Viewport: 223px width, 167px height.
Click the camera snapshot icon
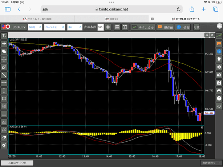[219, 75]
